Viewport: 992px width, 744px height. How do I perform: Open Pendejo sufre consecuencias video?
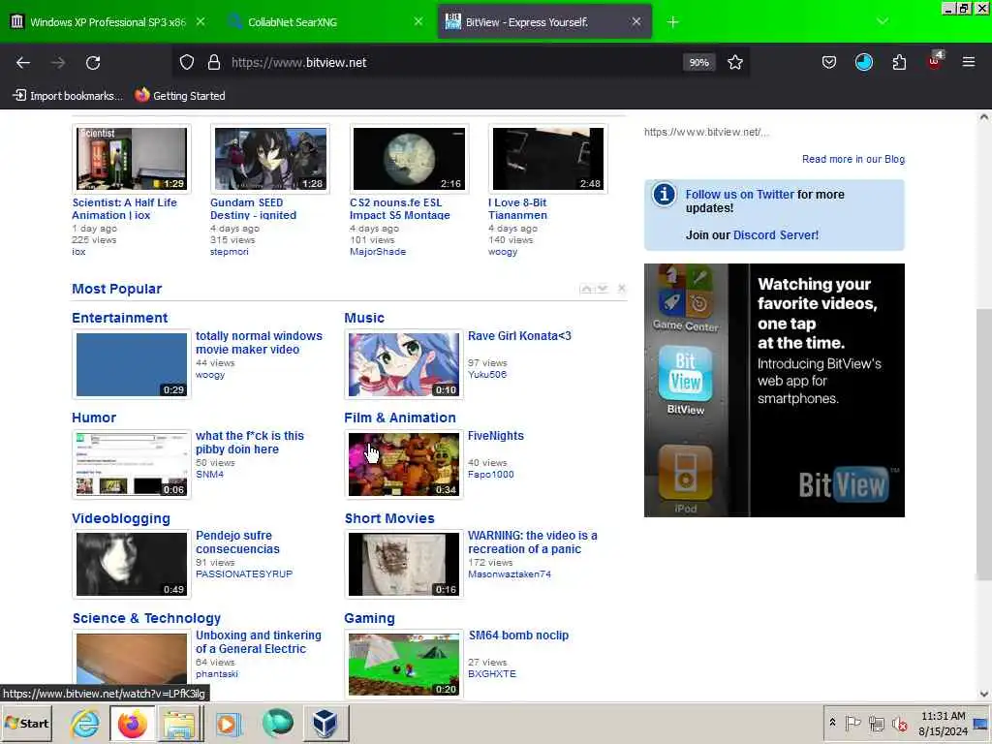coord(237,542)
